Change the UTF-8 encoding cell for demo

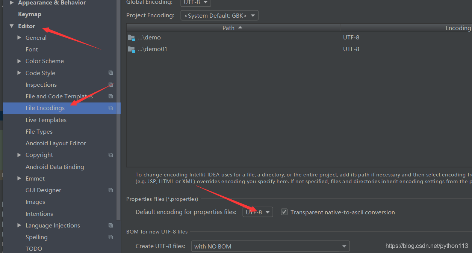click(x=351, y=38)
